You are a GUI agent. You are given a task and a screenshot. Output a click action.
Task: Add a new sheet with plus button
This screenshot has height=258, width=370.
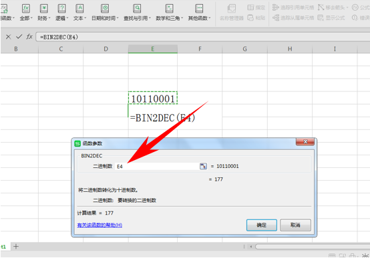click(x=16, y=247)
